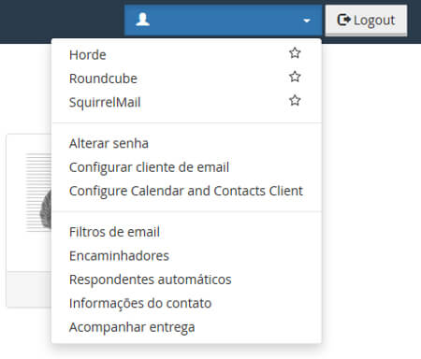Go to Filtros de email
421x359 pixels.
click(114, 232)
